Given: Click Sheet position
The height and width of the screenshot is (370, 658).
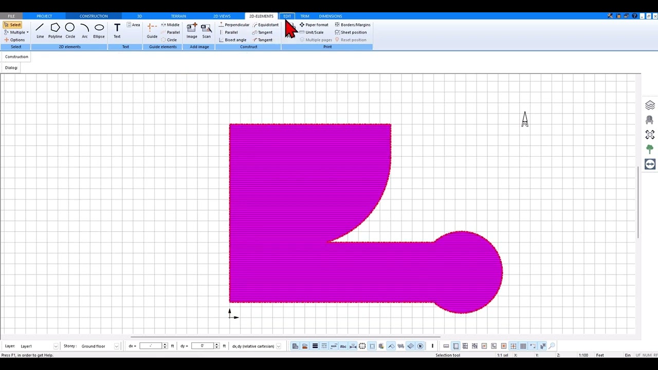Looking at the screenshot, I should (x=351, y=32).
